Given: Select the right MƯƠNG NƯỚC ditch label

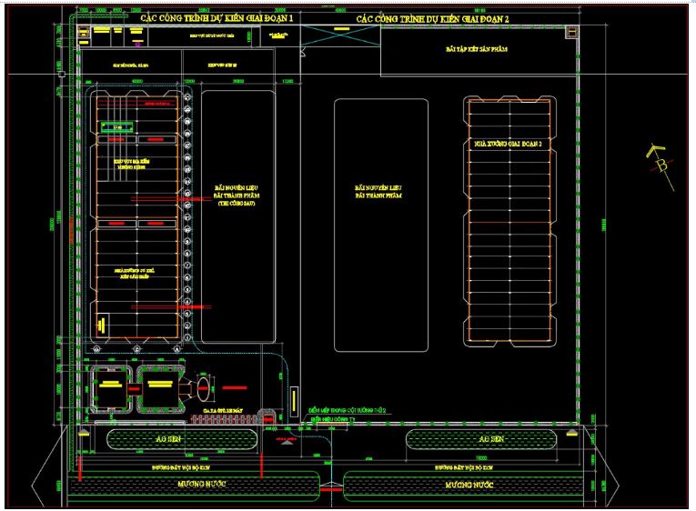Looking at the screenshot, I should point(469,485).
